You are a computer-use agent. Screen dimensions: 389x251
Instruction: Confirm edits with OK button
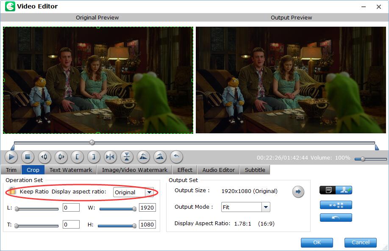(317, 243)
